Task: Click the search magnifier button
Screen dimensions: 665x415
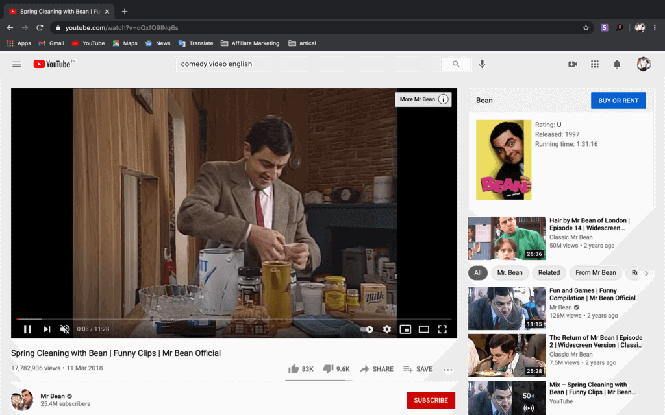Action: click(456, 64)
